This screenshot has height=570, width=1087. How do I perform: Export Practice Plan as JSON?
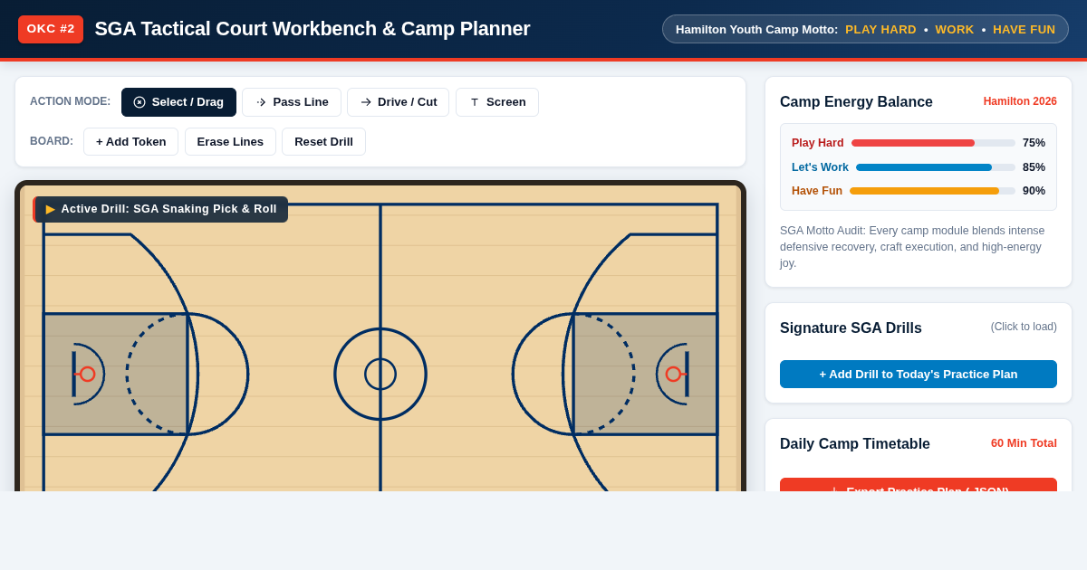click(x=919, y=485)
